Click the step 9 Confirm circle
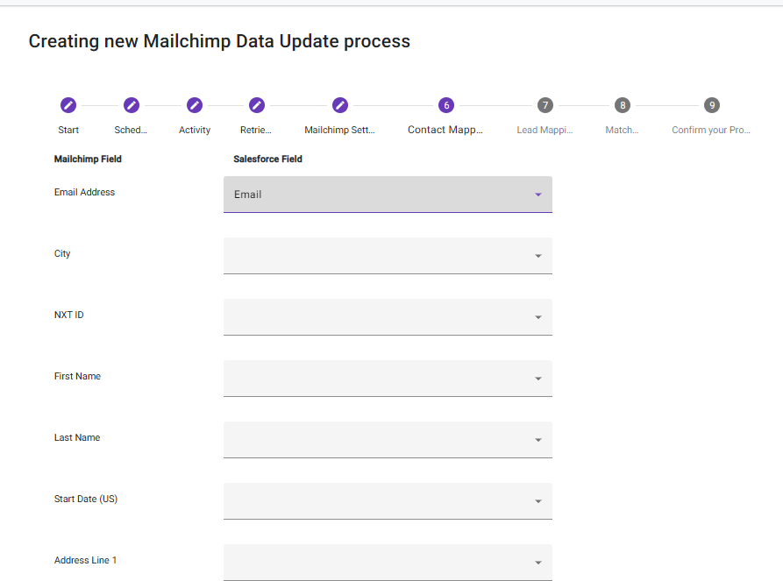 (x=712, y=105)
